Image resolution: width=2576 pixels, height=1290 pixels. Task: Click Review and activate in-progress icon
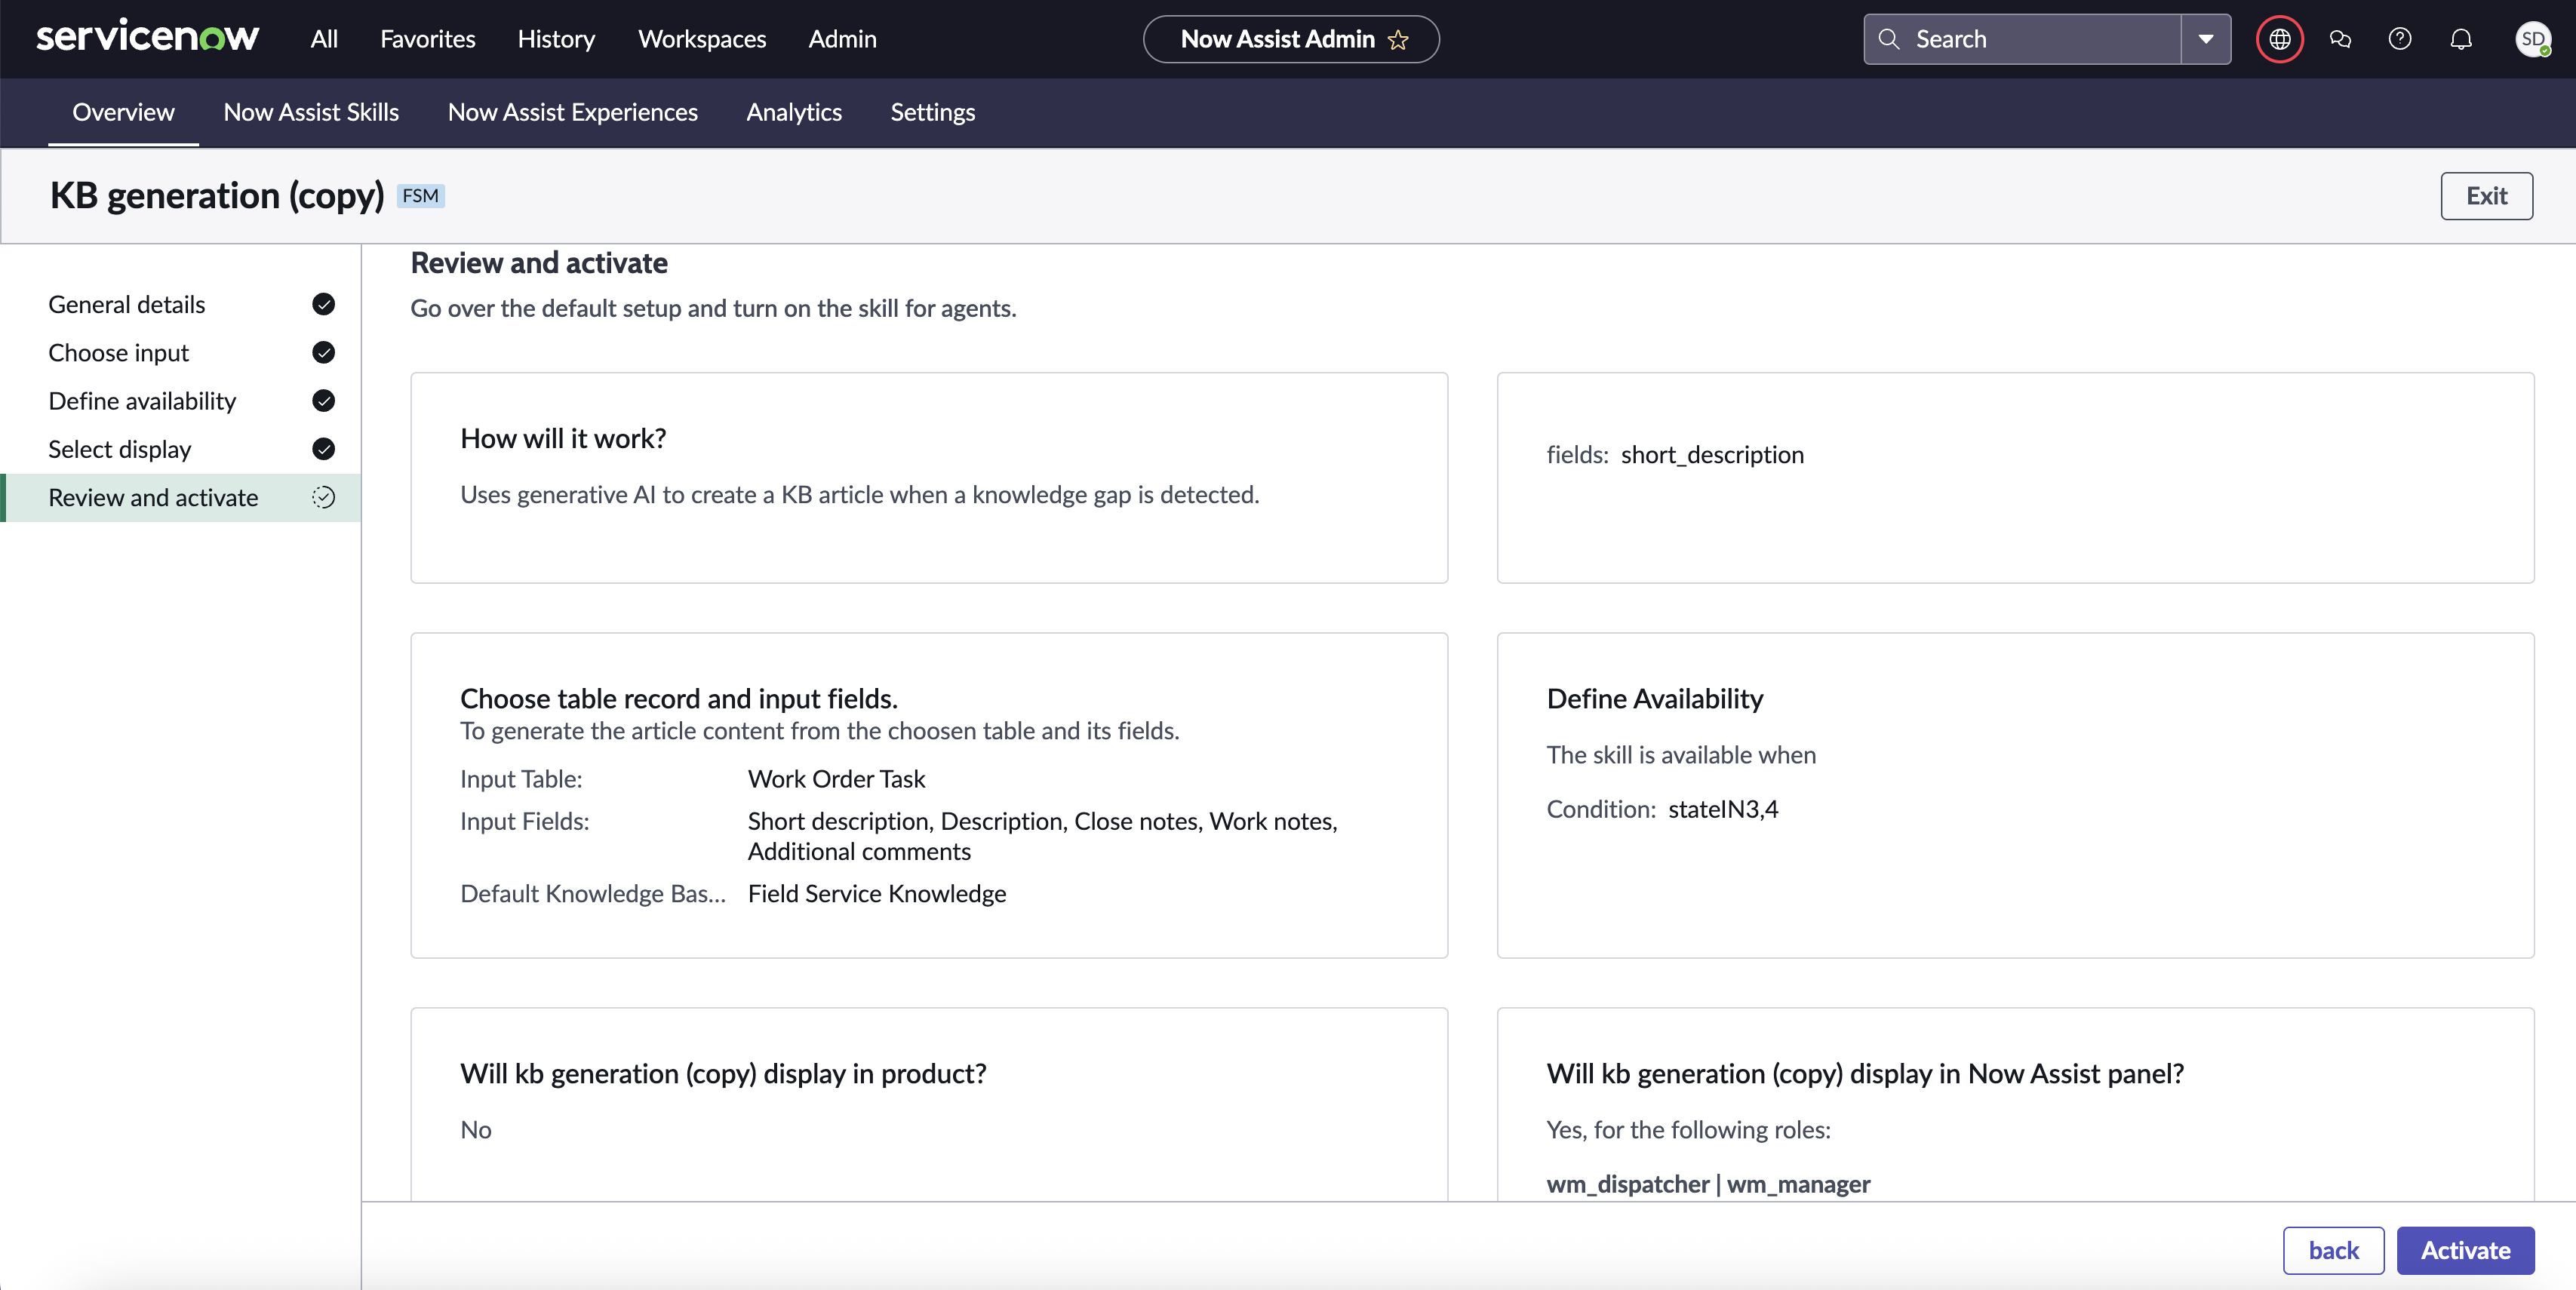(x=323, y=497)
